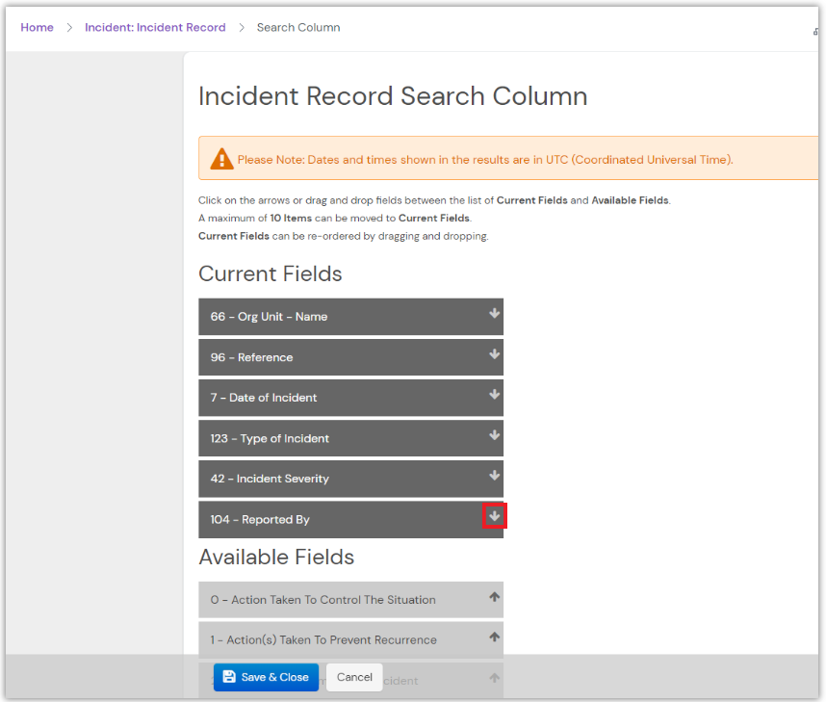
Task: Select the 96 - Reference field label
Action: click(251, 357)
